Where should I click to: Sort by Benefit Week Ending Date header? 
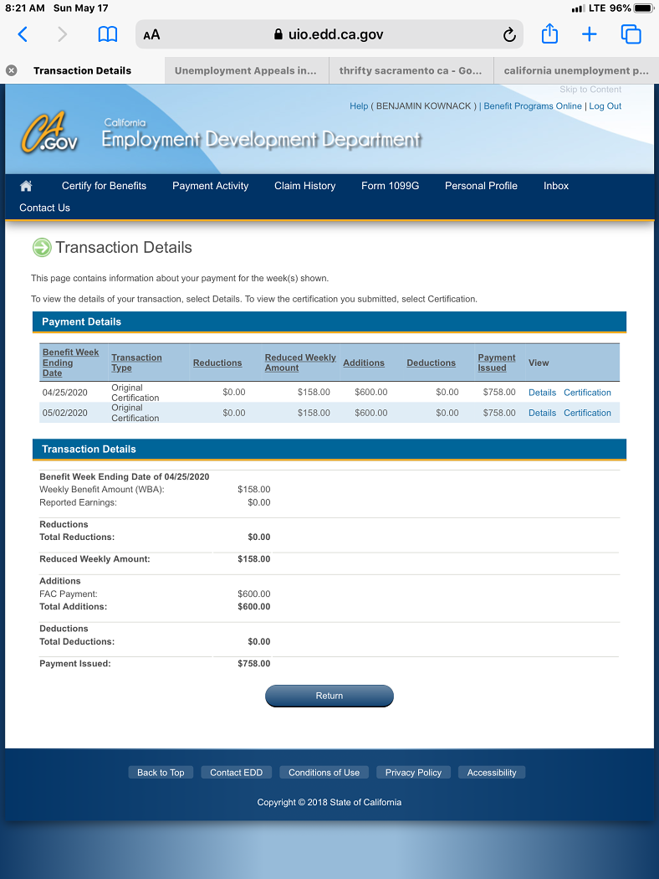pos(70,362)
